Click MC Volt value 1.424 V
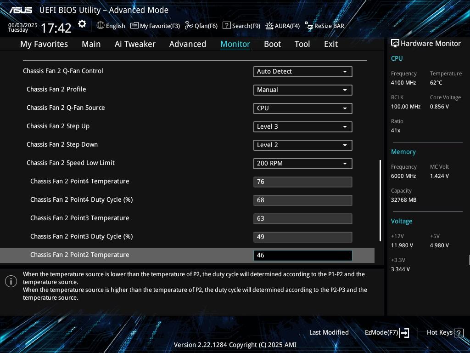 [439, 176]
